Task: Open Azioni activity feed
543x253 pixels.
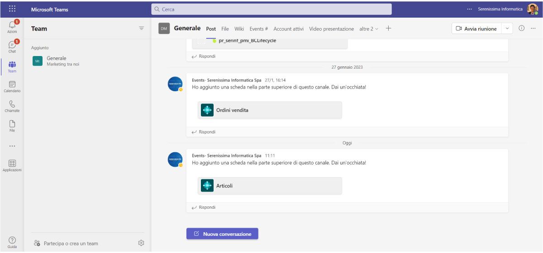Action: pyautogui.click(x=12, y=27)
